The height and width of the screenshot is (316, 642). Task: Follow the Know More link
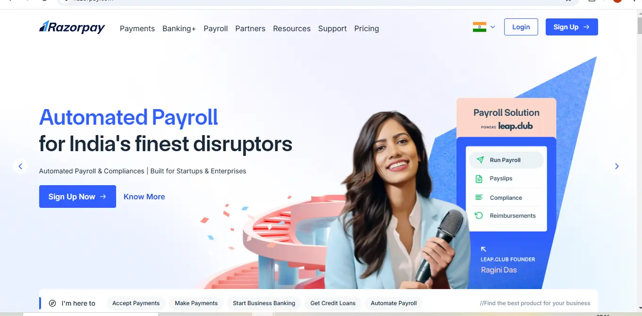click(144, 196)
